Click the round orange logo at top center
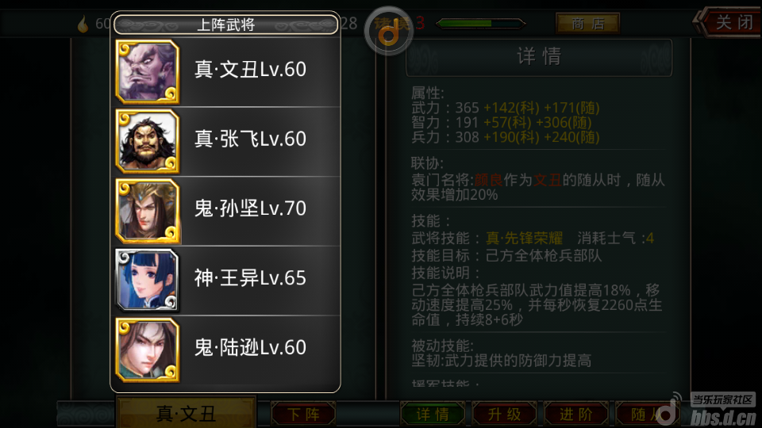 (x=388, y=31)
